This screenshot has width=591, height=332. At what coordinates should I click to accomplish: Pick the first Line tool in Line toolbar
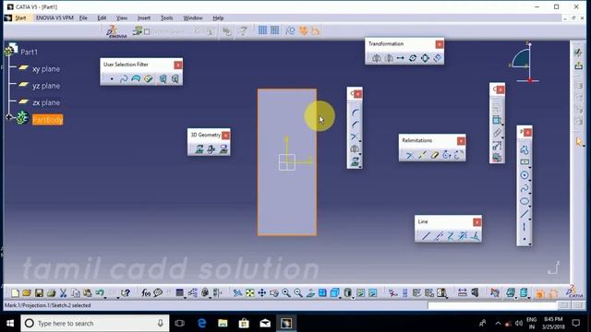(426, 236)
